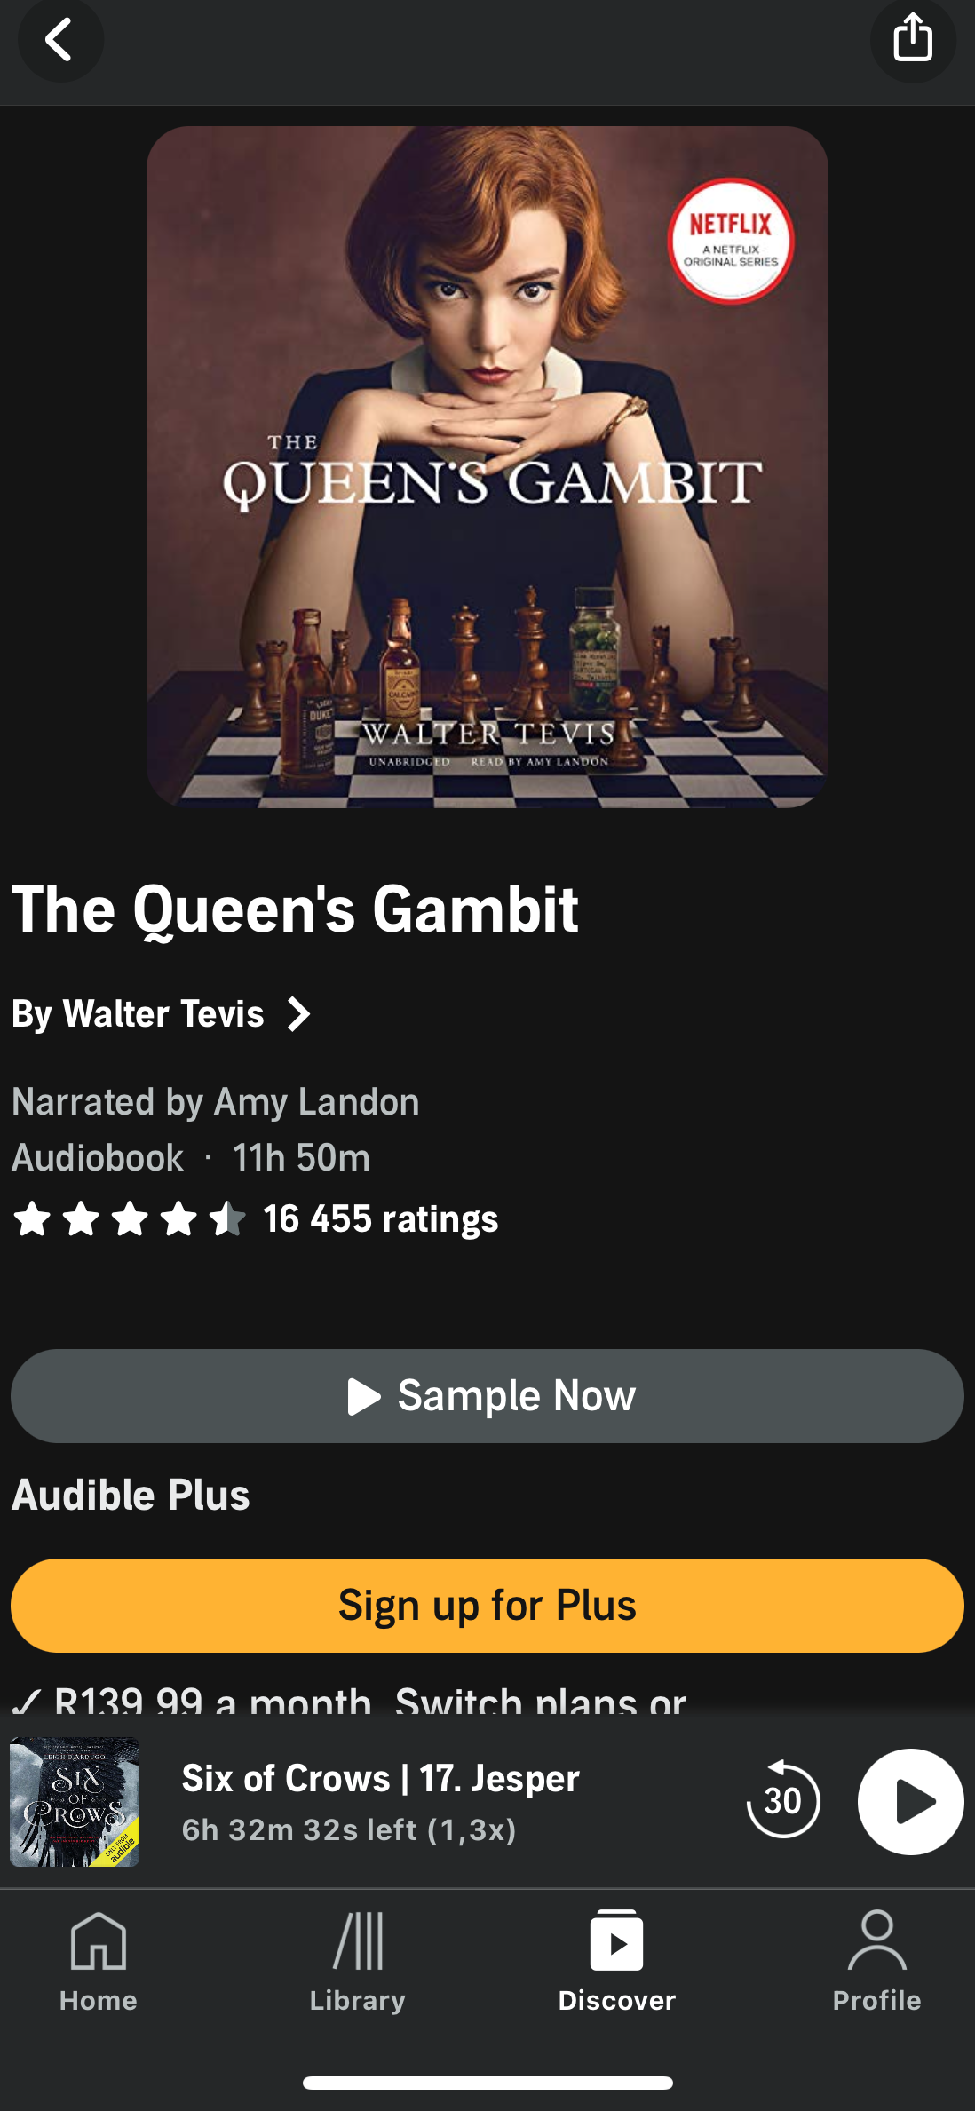This screenshot has width=975, height=2111.
Task: Open the share icon
Action: [x=913, y=40]
